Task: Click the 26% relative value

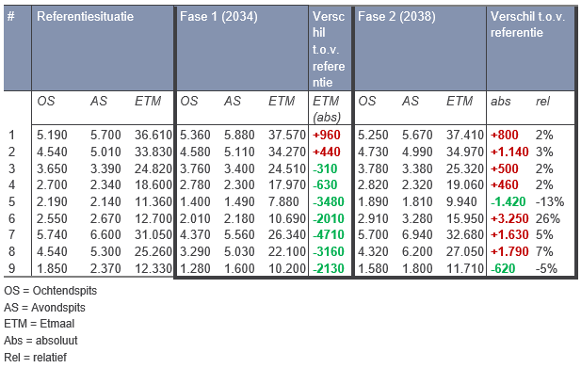Action: click(548, 218)
